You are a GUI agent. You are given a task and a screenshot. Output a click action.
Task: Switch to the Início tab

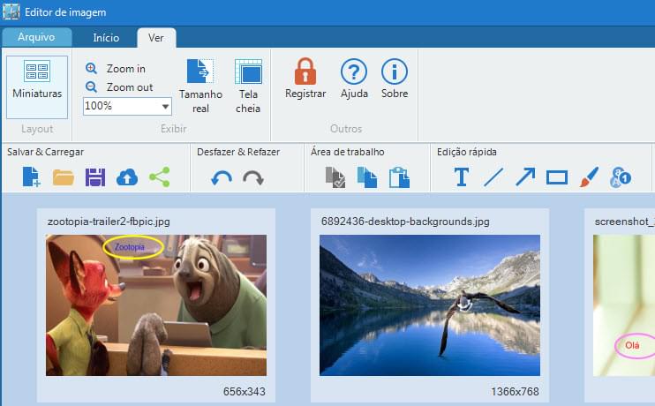click(x=106, y=38)
